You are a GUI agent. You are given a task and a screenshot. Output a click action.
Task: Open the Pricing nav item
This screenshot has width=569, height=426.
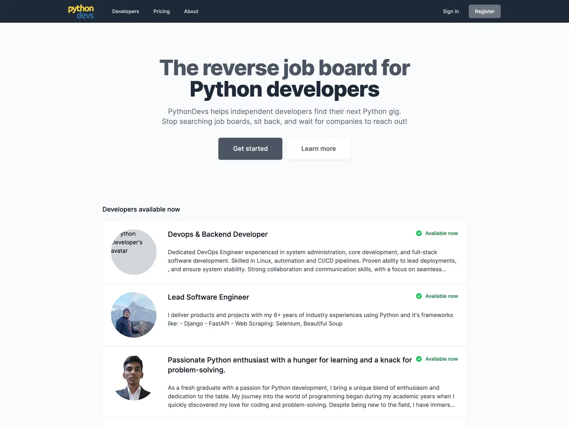pyautogui.click(x=161, y=11)
